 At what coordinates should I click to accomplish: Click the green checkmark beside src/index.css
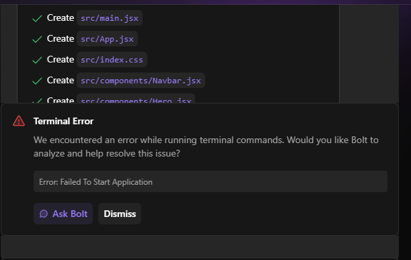(x=37, y=60)
